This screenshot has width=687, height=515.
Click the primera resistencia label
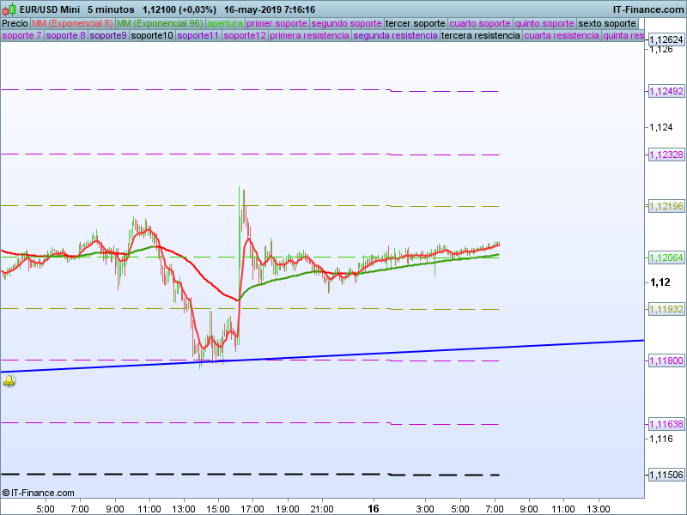click(x=309, y=36)
